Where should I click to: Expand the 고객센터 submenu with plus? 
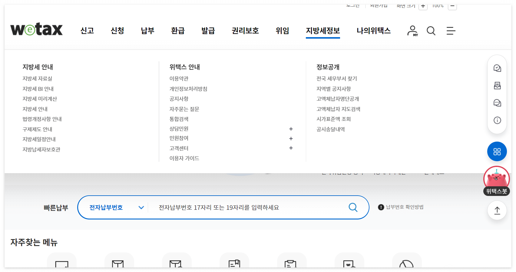[x=291, y=148]
